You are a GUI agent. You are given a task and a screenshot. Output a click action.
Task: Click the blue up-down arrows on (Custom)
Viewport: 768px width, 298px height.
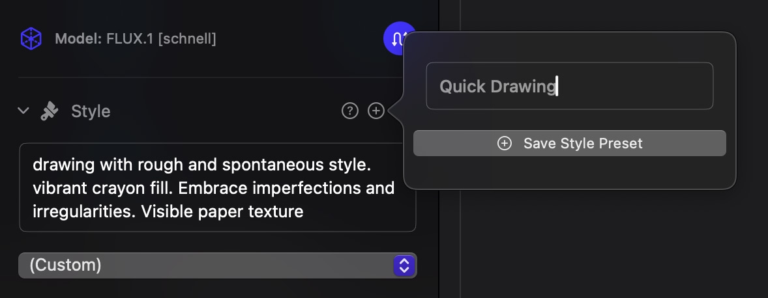(404, 265)
